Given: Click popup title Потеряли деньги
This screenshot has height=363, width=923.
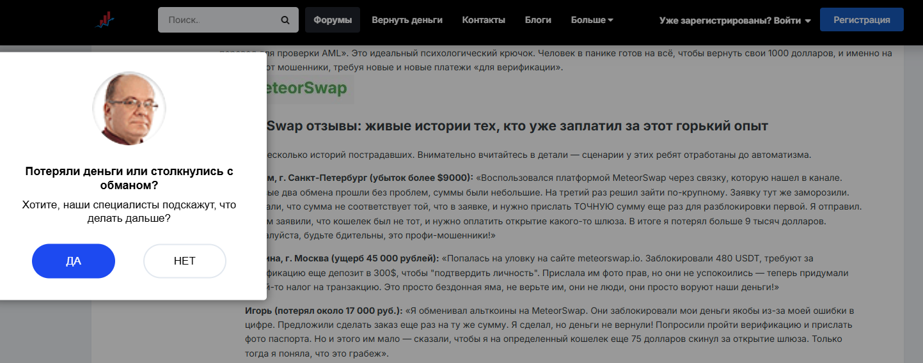Looking at the screenshot, I should pos(129,178).
